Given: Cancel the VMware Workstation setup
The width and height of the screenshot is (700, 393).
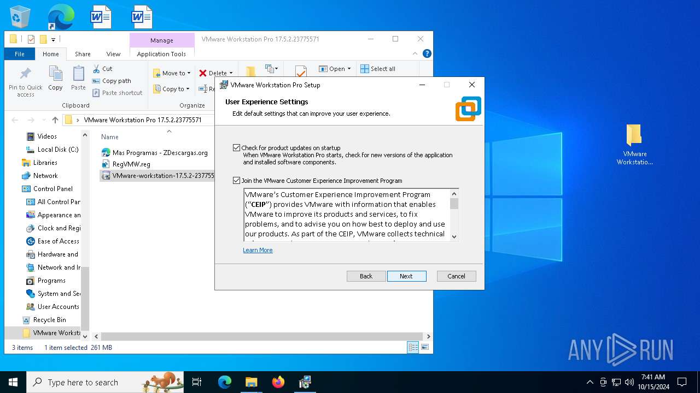Looking at the screenshot, I should click(x=457, y=276).
